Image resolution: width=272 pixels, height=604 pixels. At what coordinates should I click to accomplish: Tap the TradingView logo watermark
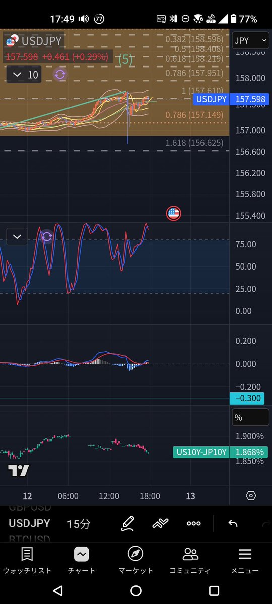point(19,471)
